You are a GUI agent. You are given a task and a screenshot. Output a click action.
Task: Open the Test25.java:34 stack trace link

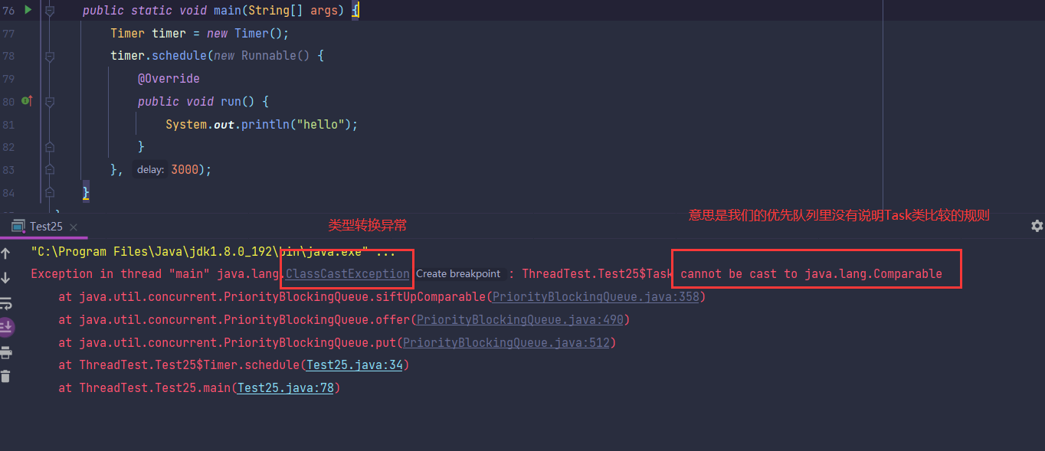coord(354,365)
